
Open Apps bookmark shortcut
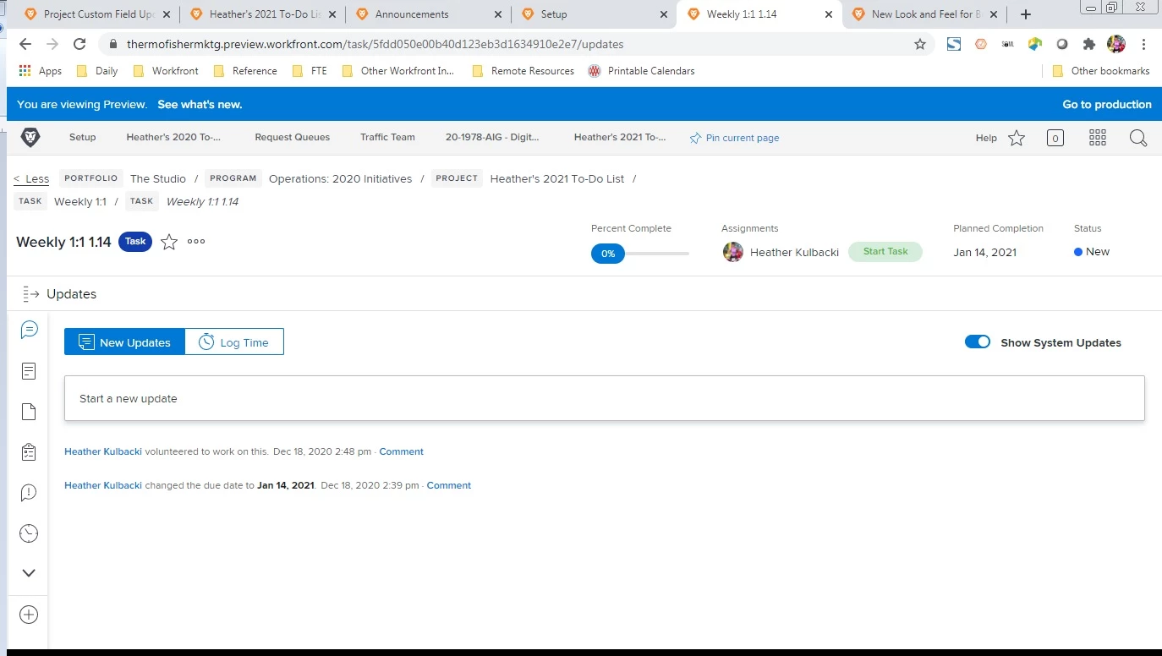[x=40, y=71]
